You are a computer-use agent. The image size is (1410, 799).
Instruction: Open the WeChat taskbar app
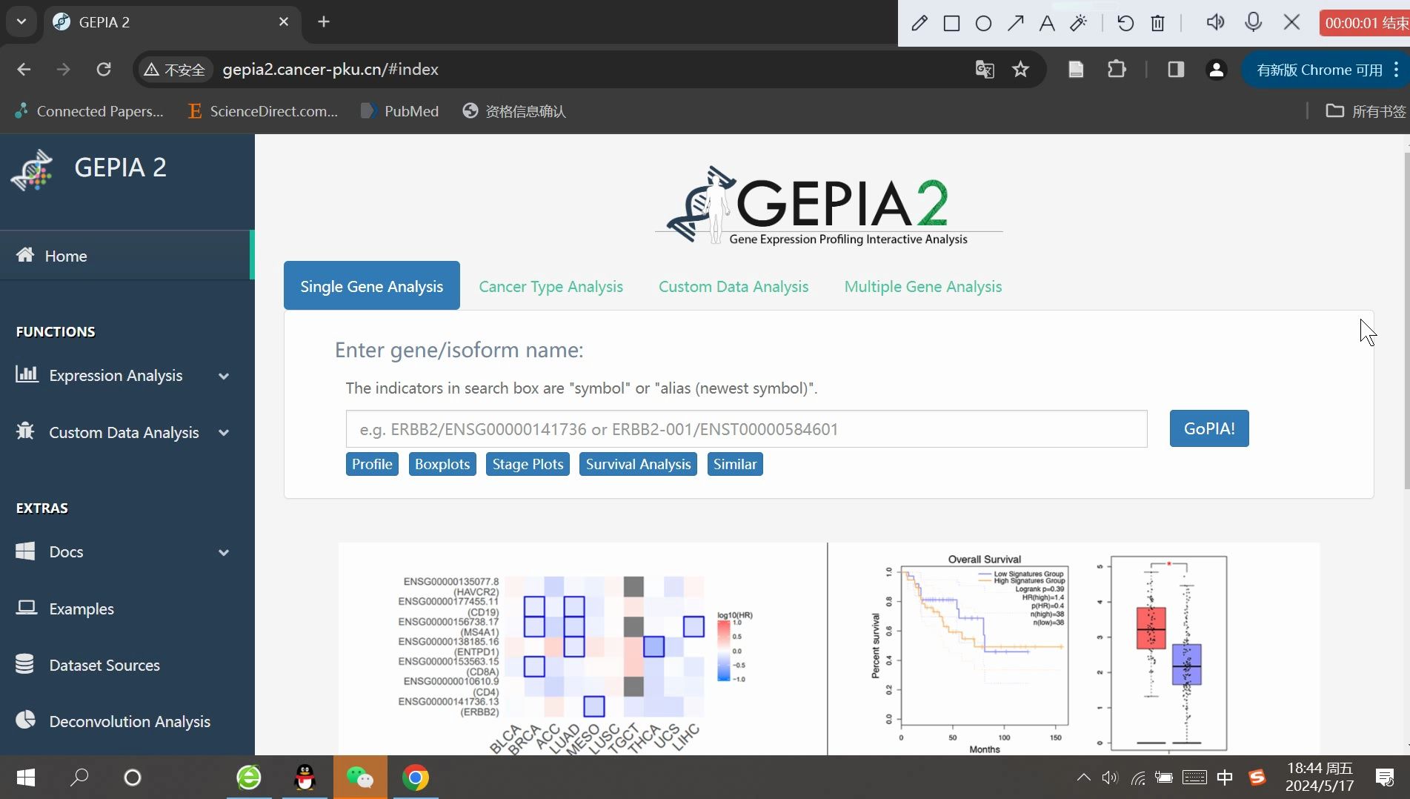point(360,778)
